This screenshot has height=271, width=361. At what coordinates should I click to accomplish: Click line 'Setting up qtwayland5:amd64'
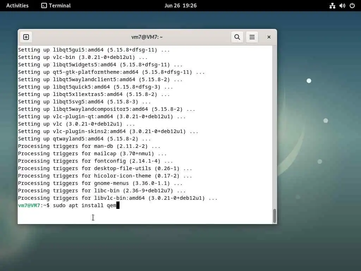[x=84, y=139]
